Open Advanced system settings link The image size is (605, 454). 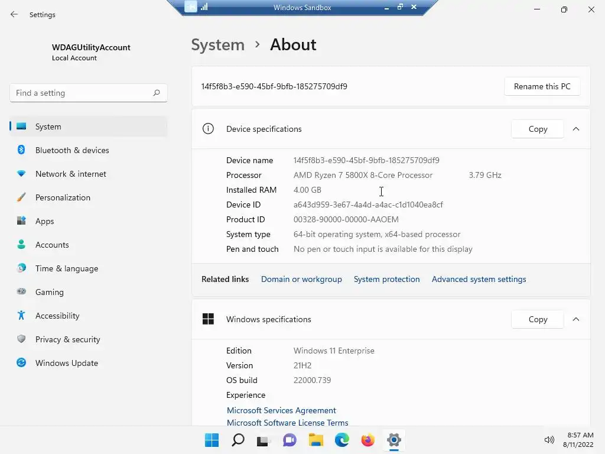[479, 279]
